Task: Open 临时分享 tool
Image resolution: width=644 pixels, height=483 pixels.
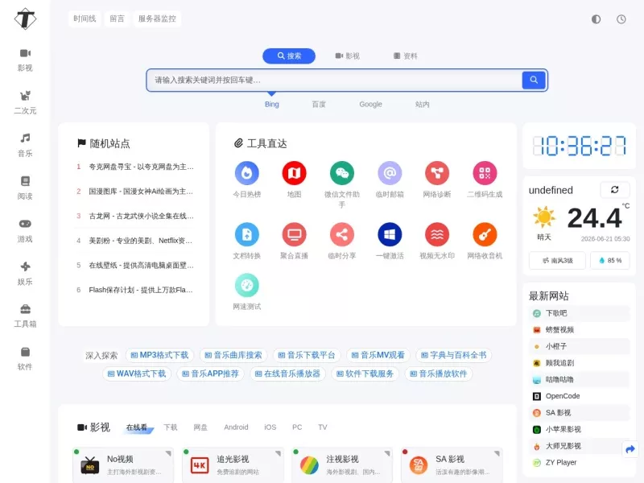Action: [341, 242]
